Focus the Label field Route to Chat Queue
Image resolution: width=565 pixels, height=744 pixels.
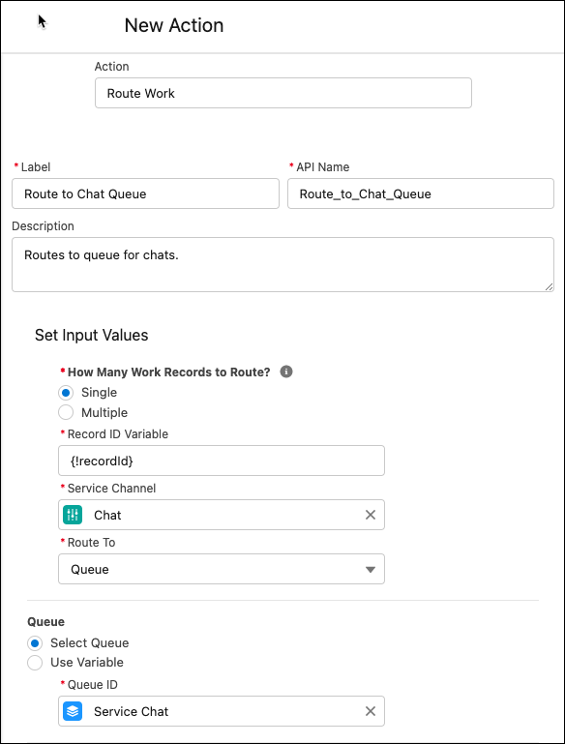146,193
